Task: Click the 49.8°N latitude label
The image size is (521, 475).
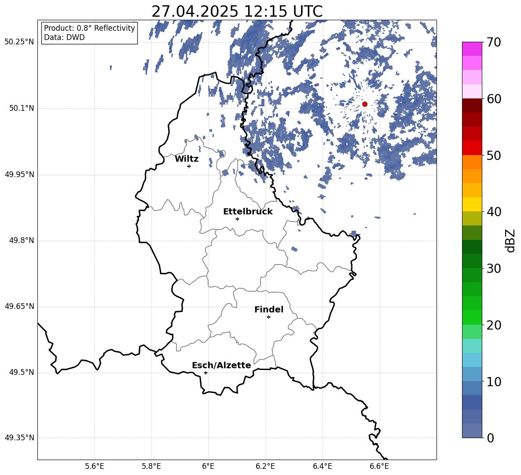Action: click(21, 240)
